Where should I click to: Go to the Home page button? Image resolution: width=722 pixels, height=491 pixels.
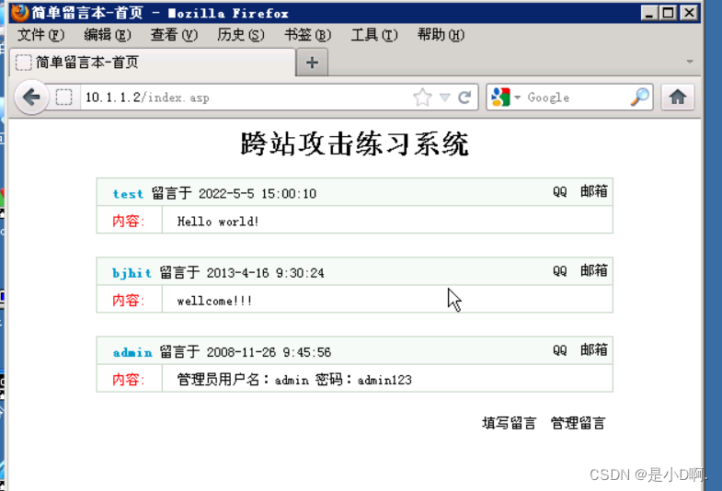coord(677,97)
